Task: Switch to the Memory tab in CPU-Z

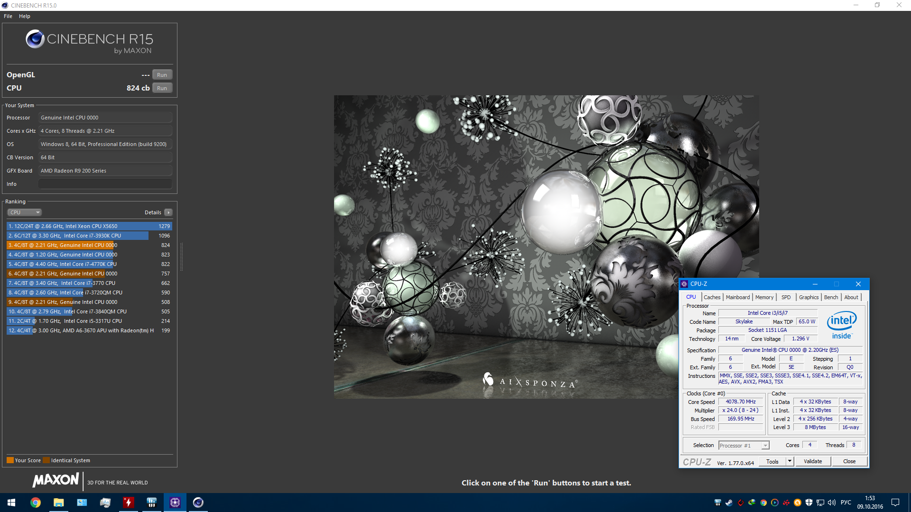Action: pos(764,297)
